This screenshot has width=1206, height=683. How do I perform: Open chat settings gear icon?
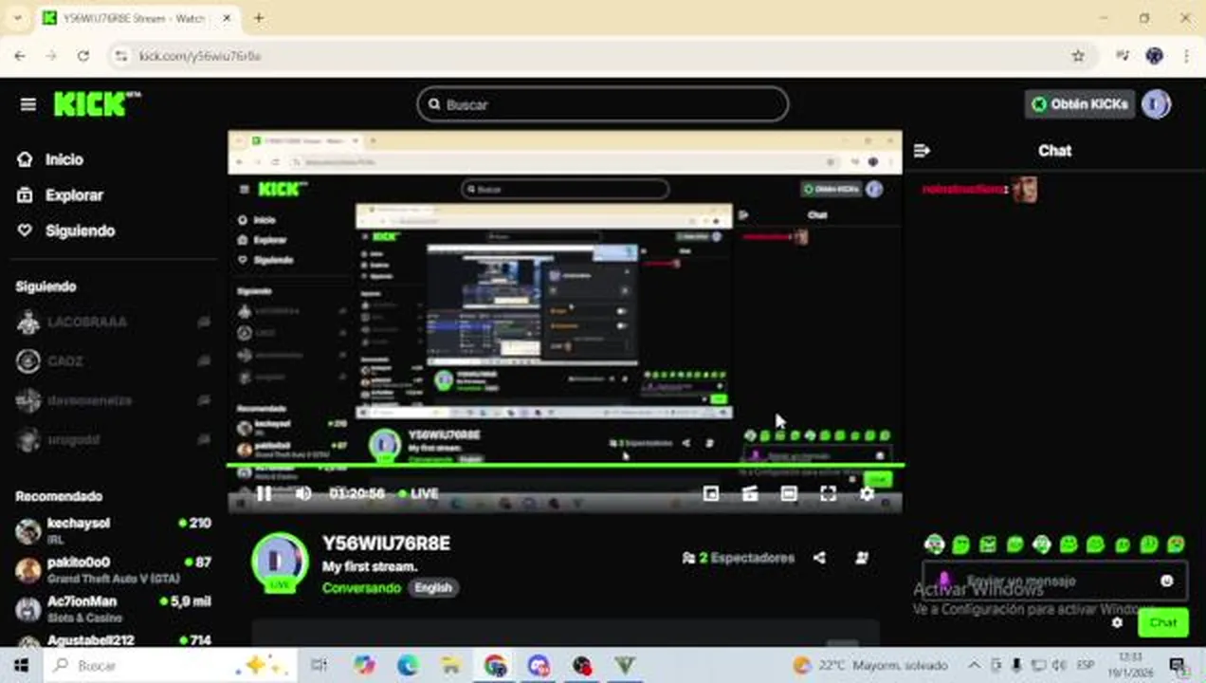[1117, 623]
